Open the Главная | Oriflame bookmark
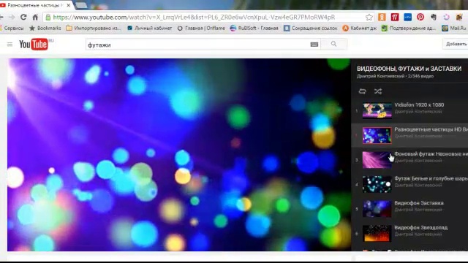Screen dimensions: 468x263 (x=201, y=28)
